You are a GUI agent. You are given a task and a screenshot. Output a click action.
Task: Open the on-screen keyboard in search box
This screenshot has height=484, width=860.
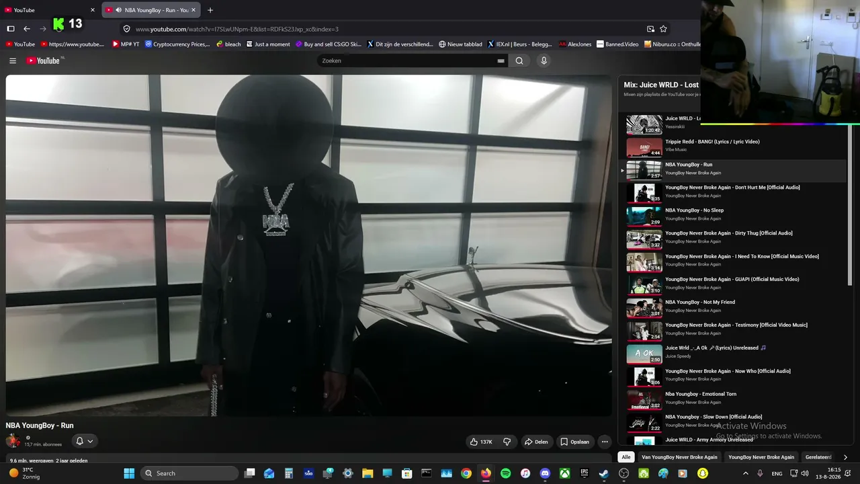[501, 61]
